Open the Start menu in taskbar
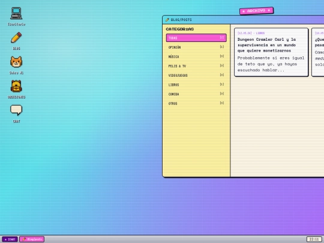The height and width of the screenshot is (243, 324). [x=10, y=239]
